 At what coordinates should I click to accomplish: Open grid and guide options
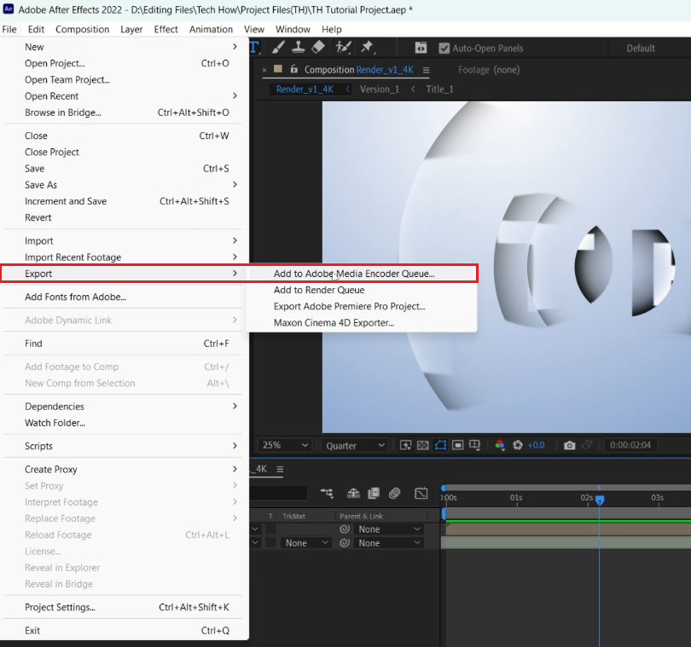click(x=474, y=445)
